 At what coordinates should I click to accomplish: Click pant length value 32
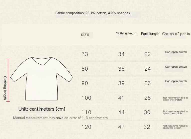click(x=147, y=127)
